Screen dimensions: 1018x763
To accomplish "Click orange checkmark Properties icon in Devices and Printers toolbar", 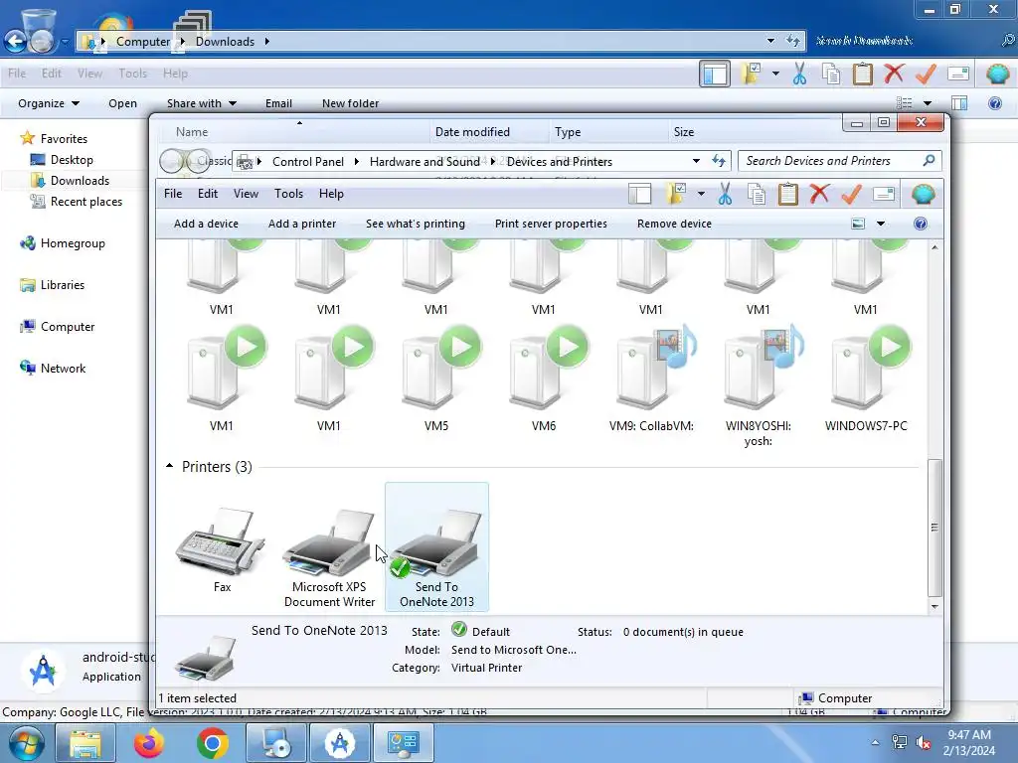I will point(851,194).
